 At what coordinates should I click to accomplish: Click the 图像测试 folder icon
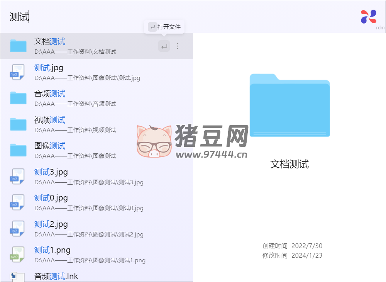coord(18,150)
